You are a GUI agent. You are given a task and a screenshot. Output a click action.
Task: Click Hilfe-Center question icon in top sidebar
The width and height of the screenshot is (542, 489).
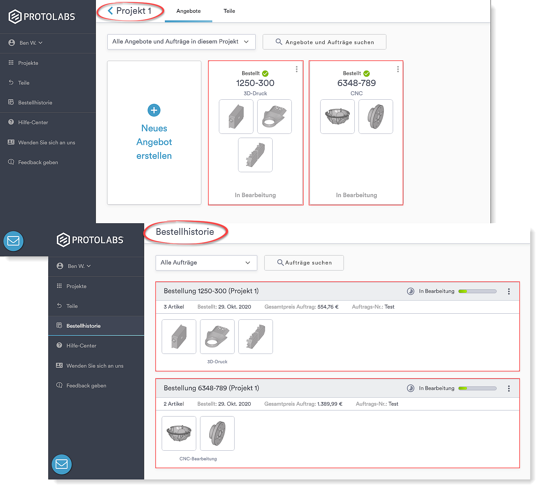point(11,122)
